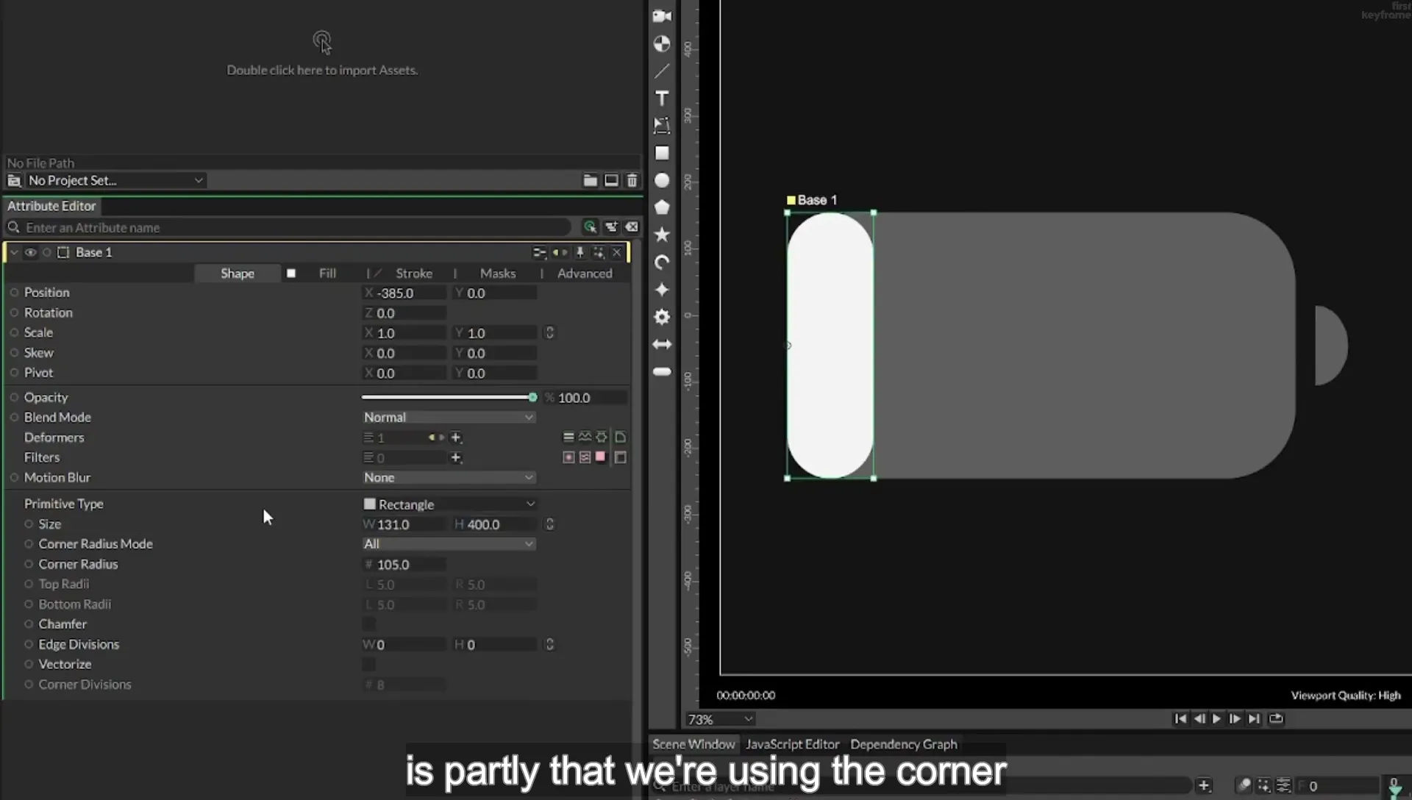The height and width of the screenshot is (800, 1412).
Task: Select the Rectangle shape tool
Action: click(662, 153)
